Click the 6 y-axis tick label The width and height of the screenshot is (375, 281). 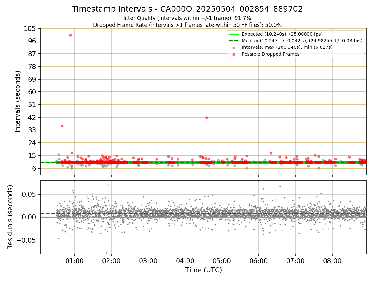(34, 169)
